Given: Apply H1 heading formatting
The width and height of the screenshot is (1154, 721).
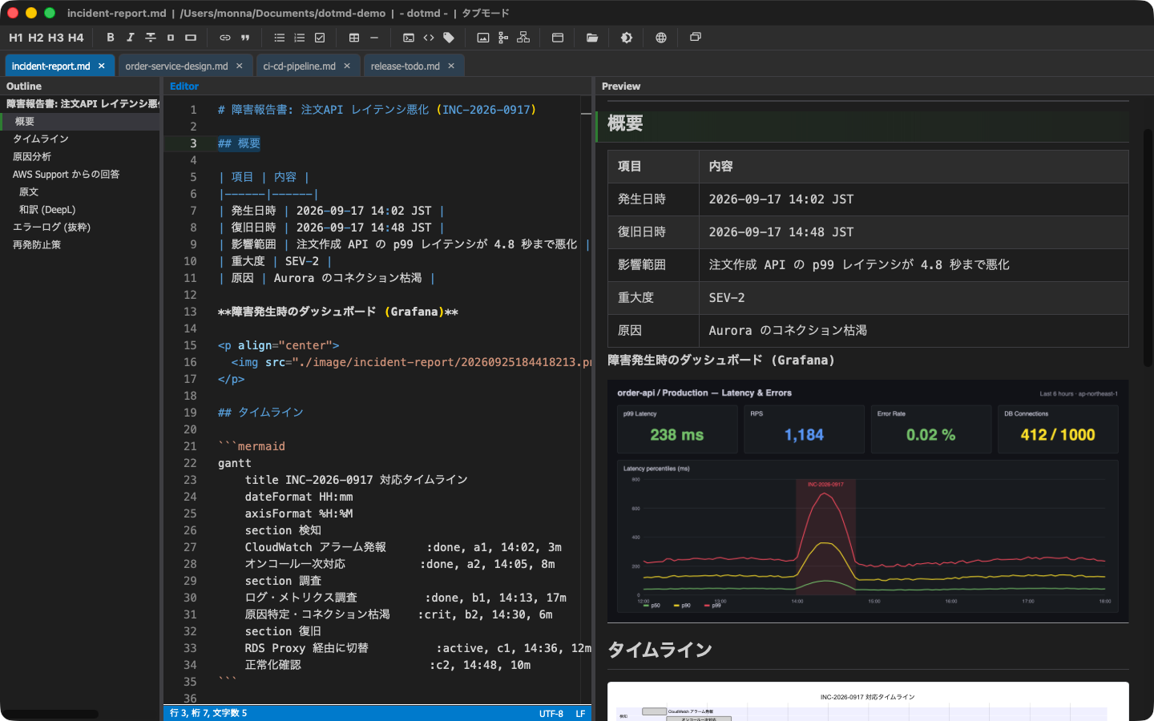Looking at the screenshot, I should (16, 38).
